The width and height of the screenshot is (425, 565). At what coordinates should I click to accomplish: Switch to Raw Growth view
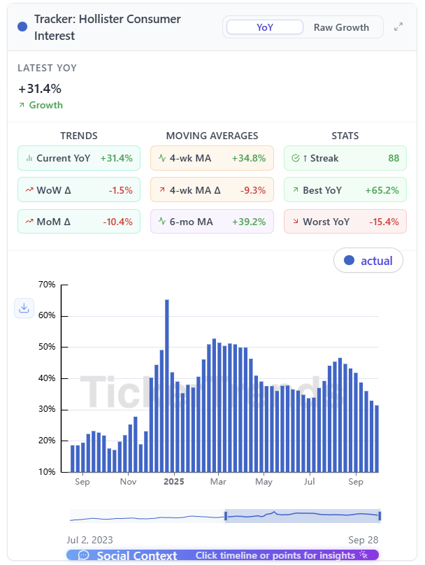[341, 27]
